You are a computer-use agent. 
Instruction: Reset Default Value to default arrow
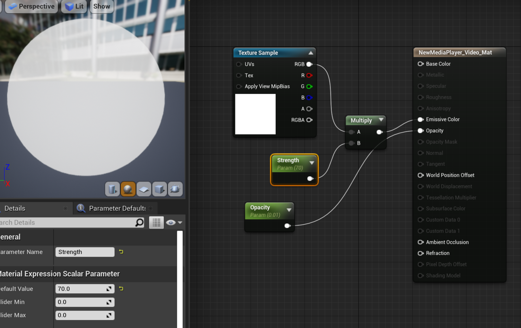click(121, 289)
